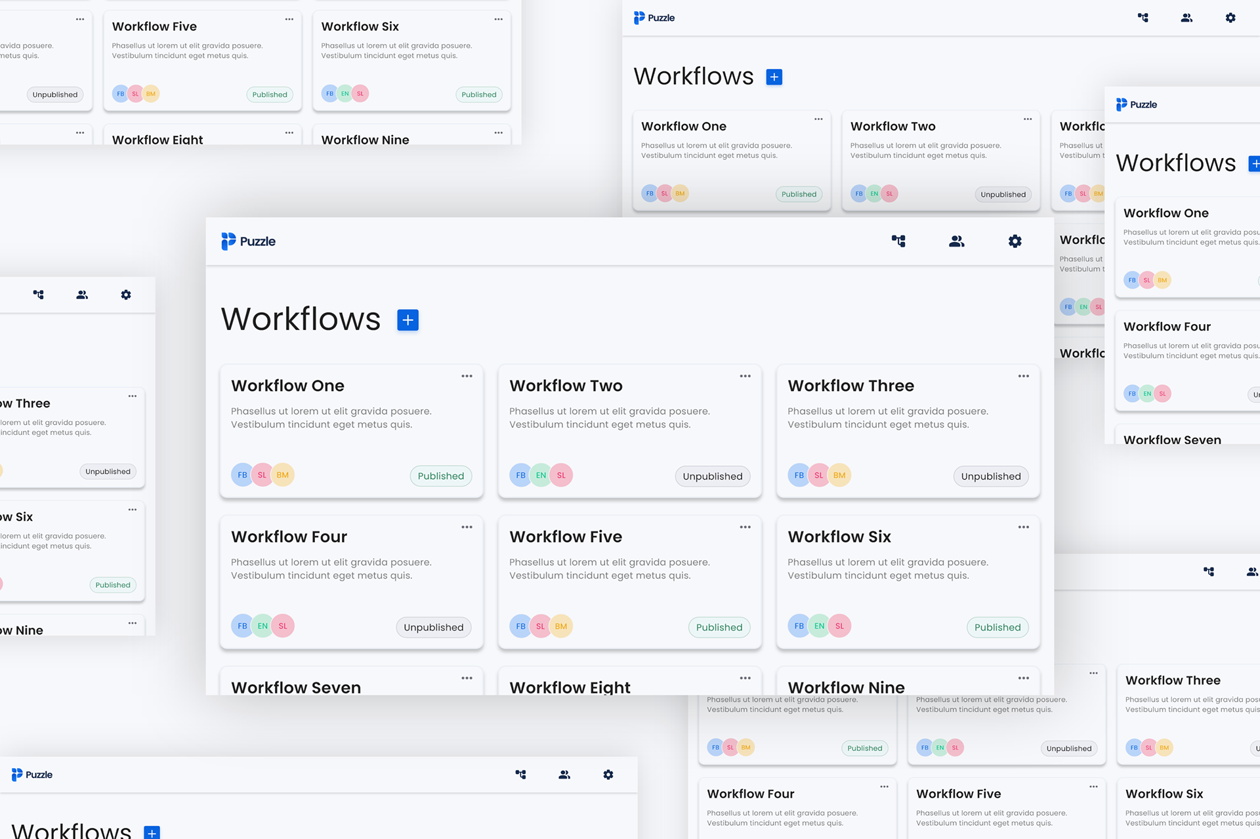The image size is (1260, 839).
Task: Toggle Published badge on center Workflow One card
Action: [x=440, y=476]
